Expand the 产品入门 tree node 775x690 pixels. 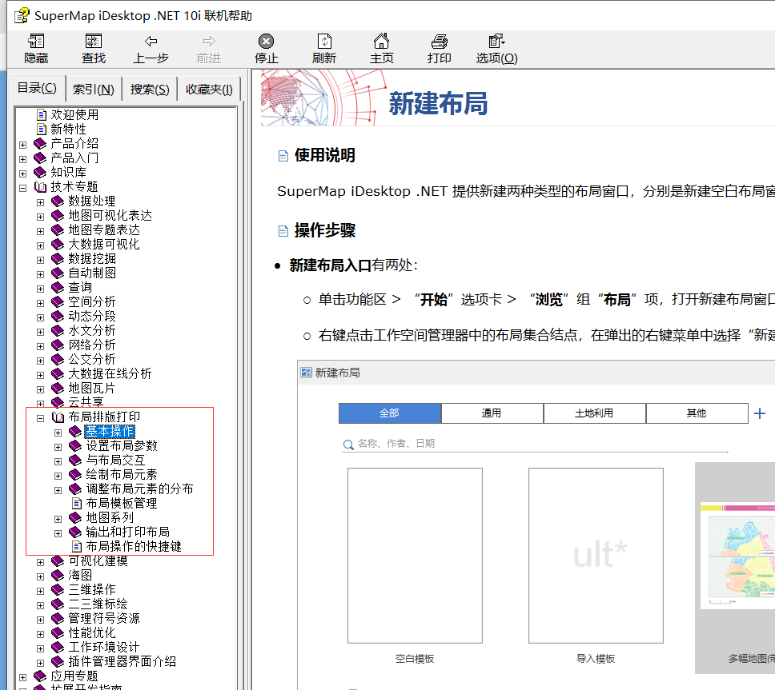(x=22, y=159)
